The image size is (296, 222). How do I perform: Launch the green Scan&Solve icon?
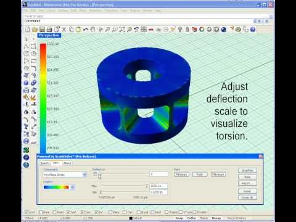26,150
